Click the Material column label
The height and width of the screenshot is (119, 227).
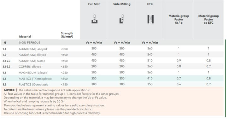(25, 37)
